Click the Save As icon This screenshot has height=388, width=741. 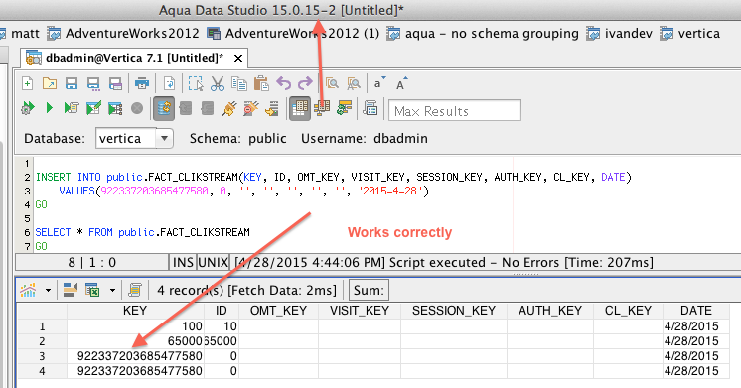(x=93, y=84)
